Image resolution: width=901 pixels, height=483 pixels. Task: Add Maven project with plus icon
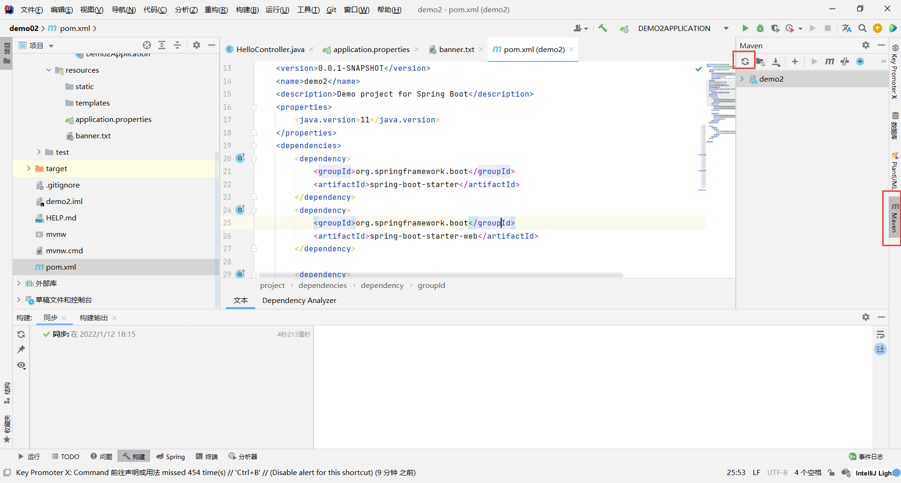(x=795, y=61)
